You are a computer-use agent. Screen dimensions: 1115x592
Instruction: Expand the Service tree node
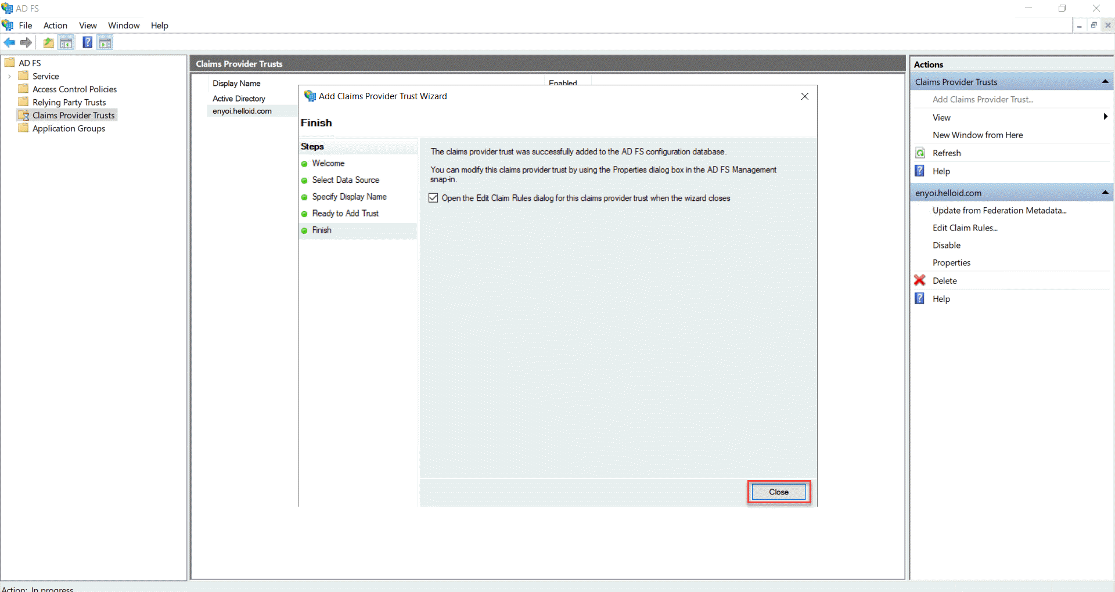click(x=9, y=76)
